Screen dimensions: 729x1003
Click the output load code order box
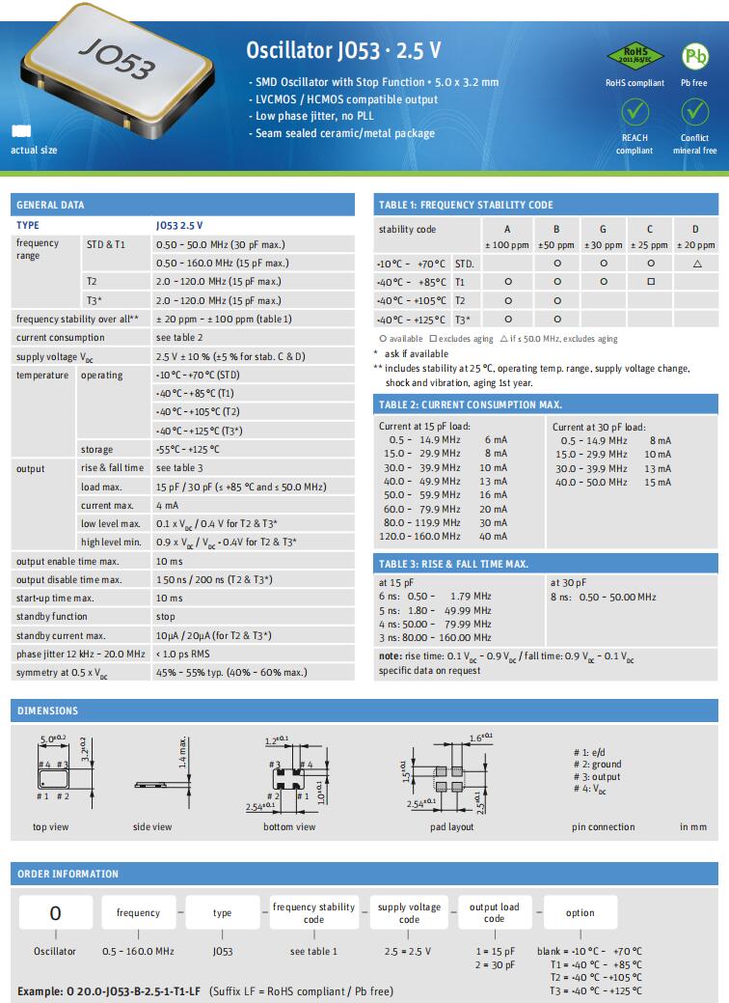(x=495, y=913)
